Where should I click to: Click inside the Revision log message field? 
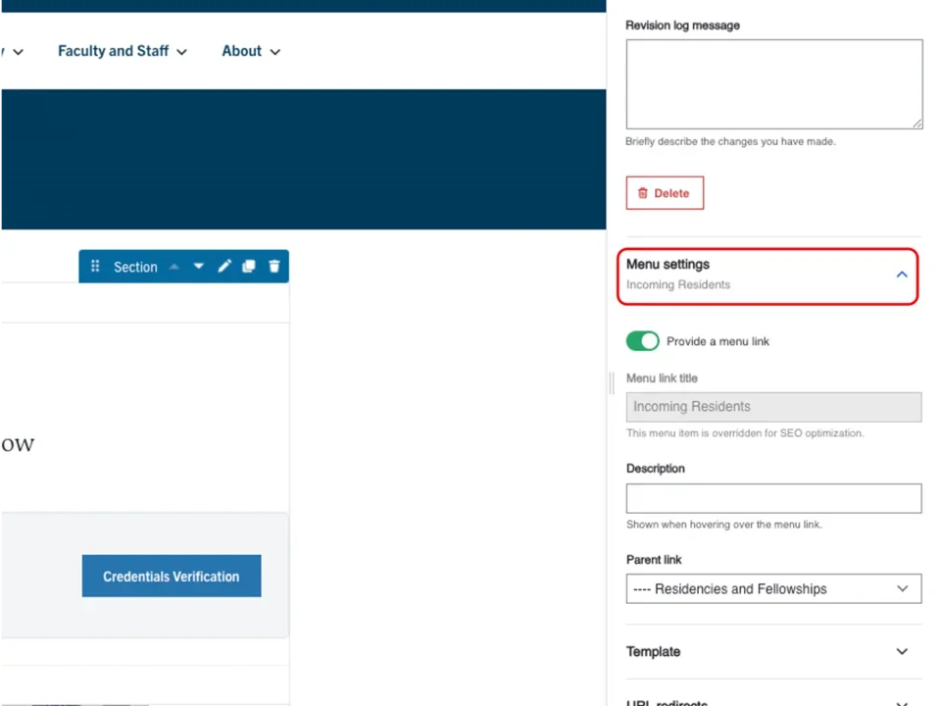point(773,83)
